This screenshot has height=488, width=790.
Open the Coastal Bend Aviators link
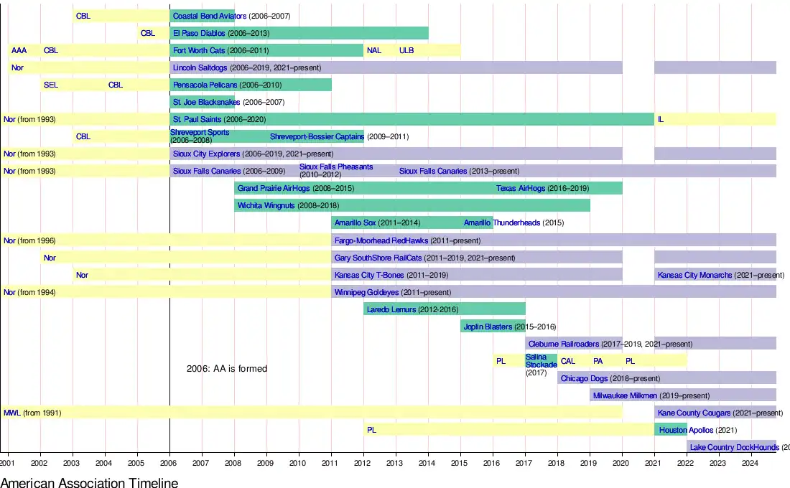click(x=209, y=16)
